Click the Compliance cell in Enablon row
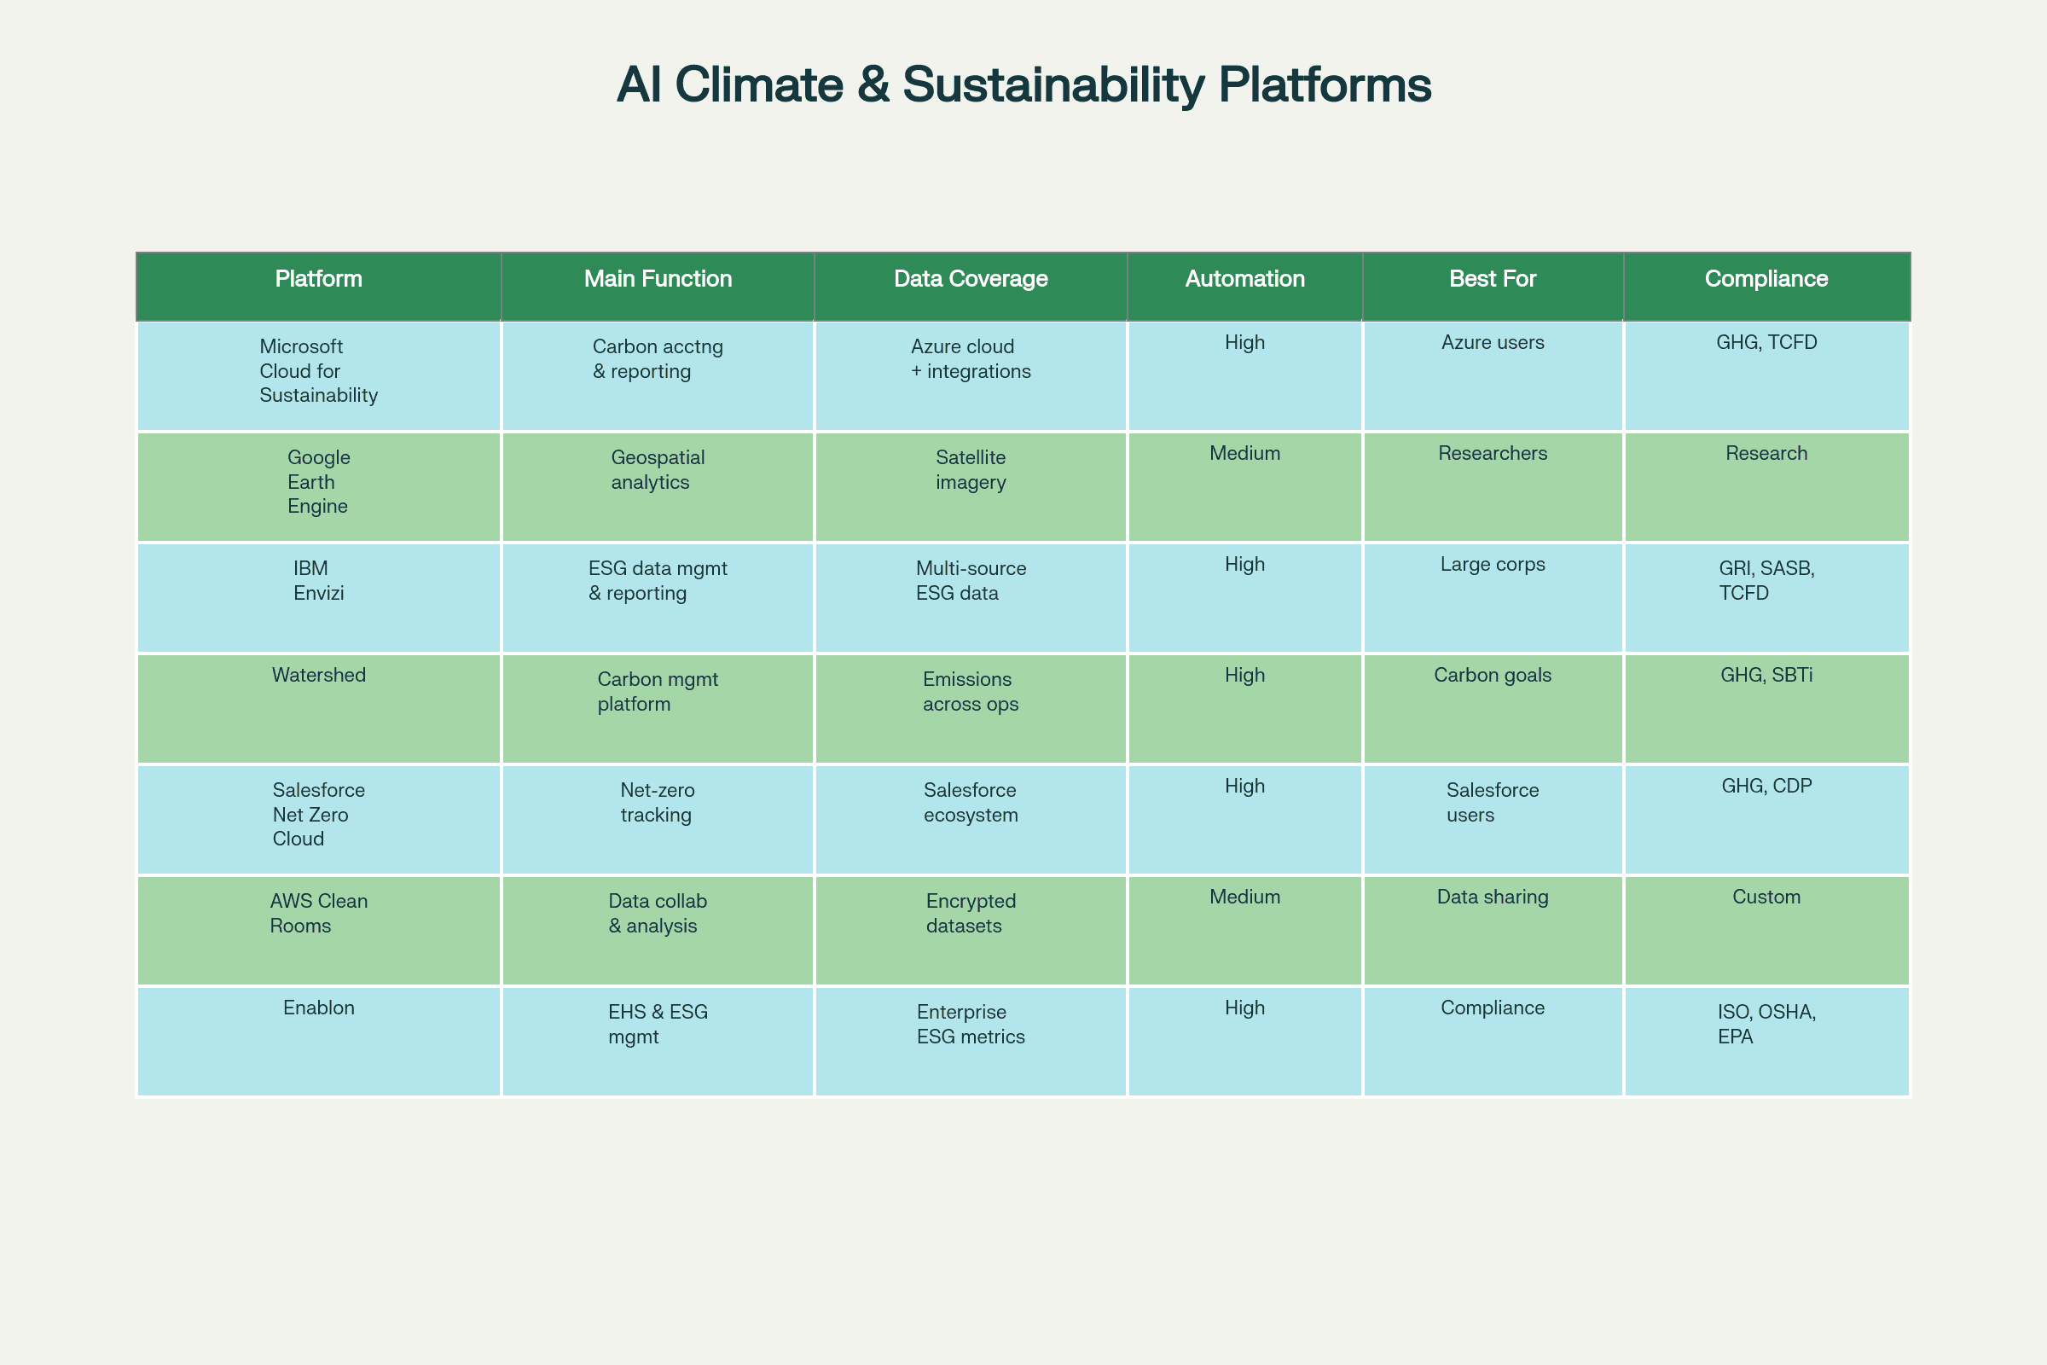2047x1365 pixels. 1493,1041
